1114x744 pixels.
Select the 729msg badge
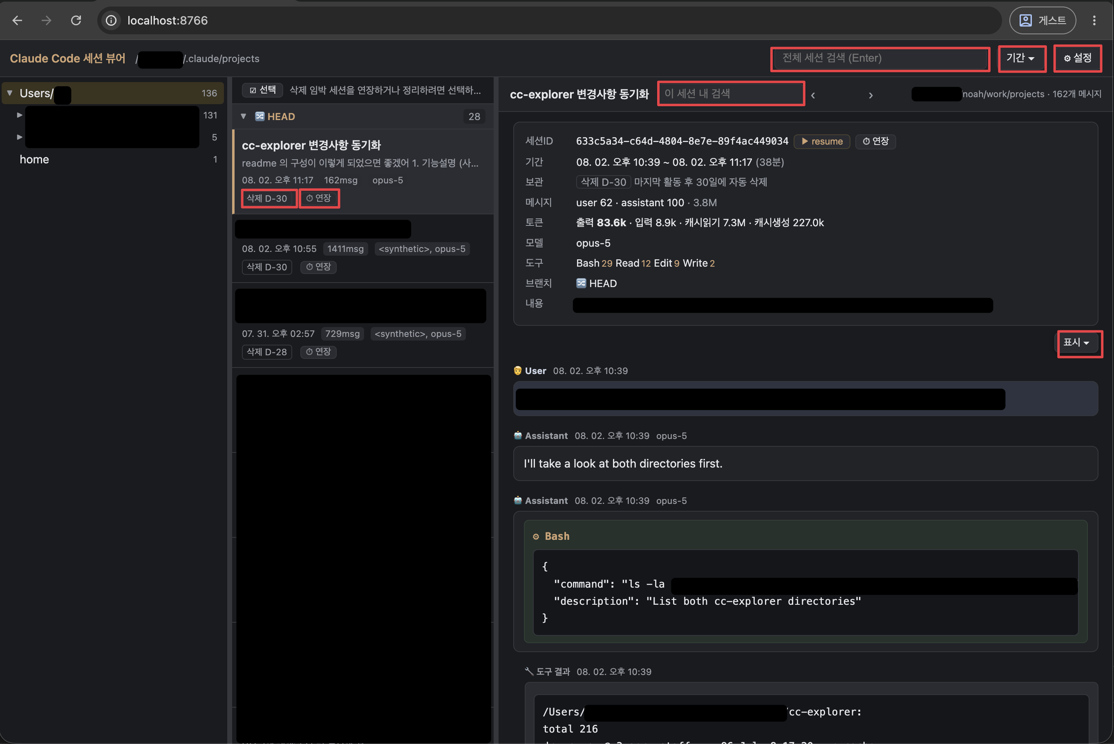click(342, 334)
